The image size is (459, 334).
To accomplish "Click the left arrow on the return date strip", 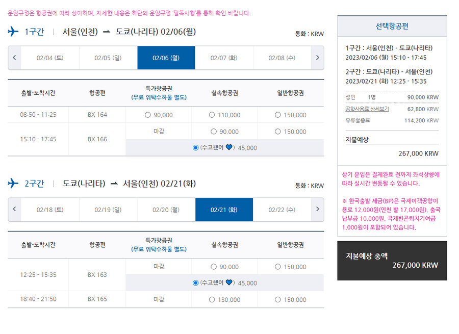I will point(14,209).
